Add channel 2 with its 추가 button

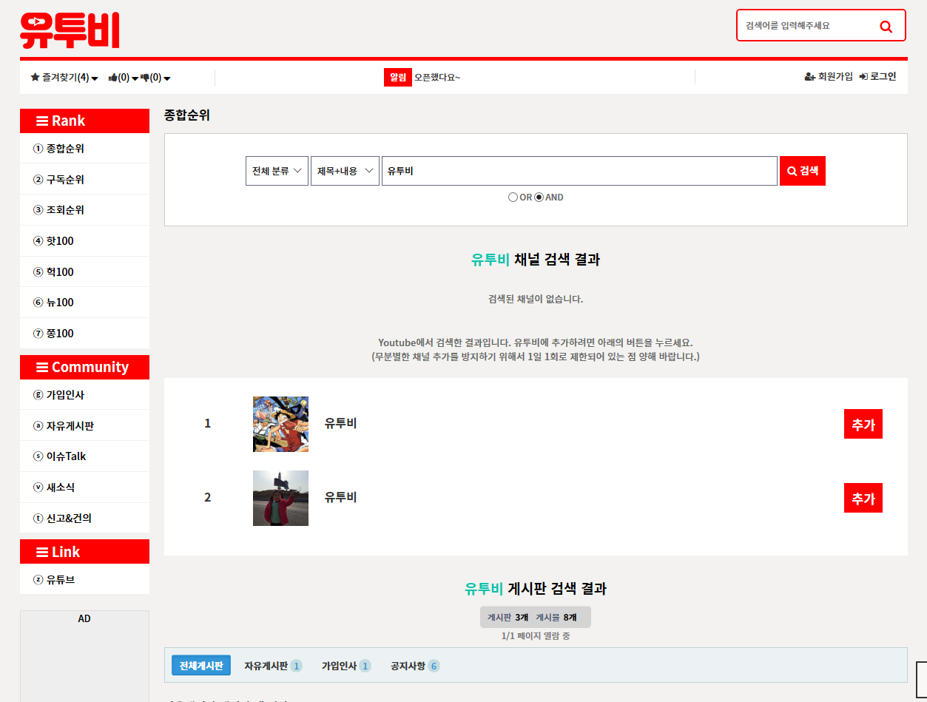tap(863, 499)
